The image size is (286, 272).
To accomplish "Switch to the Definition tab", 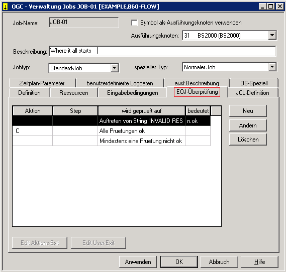I will tap(29, 93).
